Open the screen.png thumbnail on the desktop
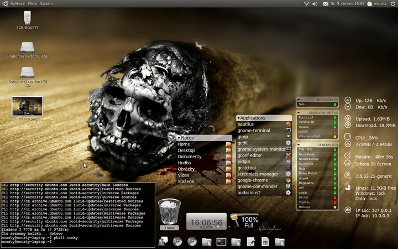398x249 pixels. [x=27, y=105]
